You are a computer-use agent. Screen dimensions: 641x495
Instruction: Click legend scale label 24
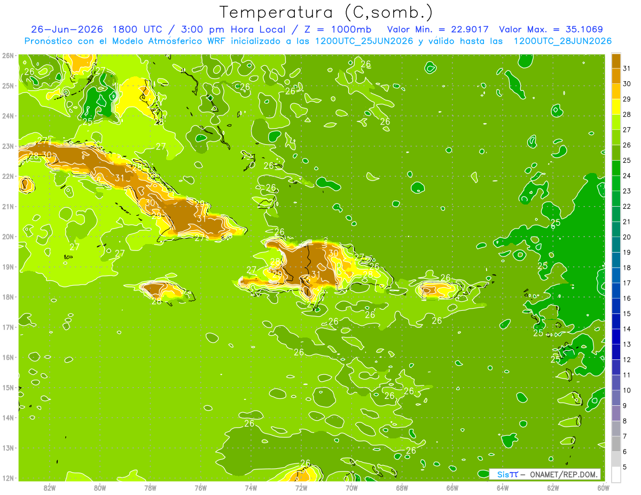(627, 176)
